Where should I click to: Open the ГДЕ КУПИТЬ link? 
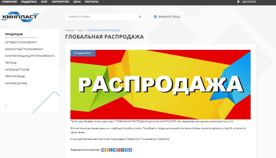(x=249, y=2)
